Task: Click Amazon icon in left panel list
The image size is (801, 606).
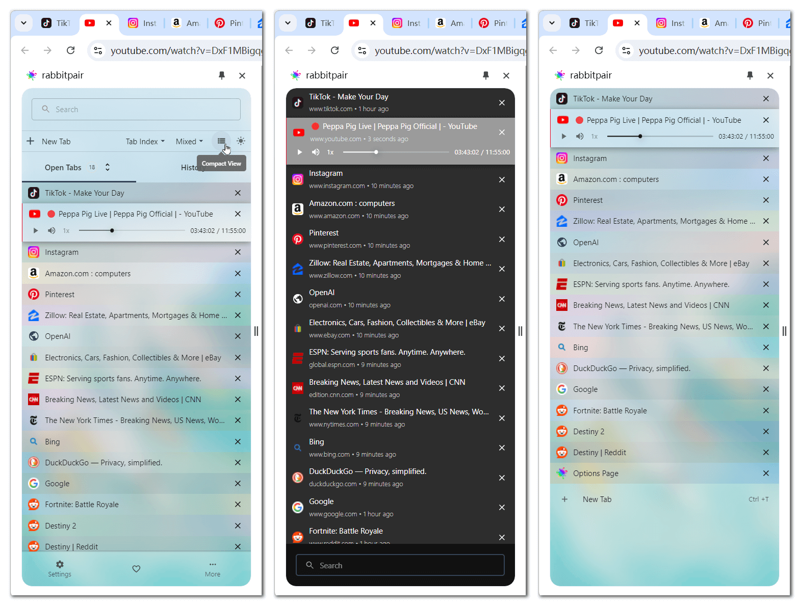Action: point(34,273)
